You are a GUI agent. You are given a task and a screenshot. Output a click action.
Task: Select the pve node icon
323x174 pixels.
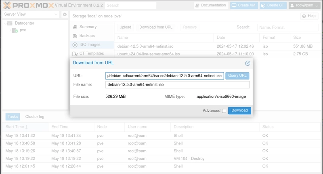(15, 30)
